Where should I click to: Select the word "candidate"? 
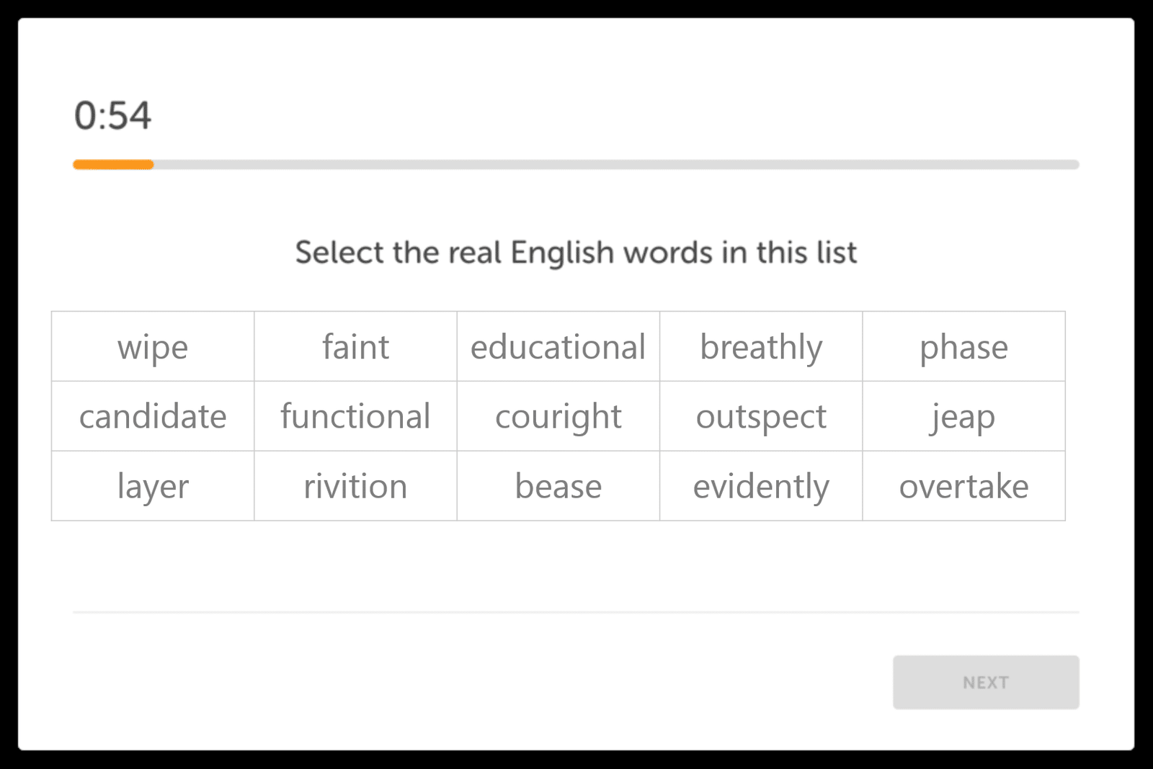[152, 416]
